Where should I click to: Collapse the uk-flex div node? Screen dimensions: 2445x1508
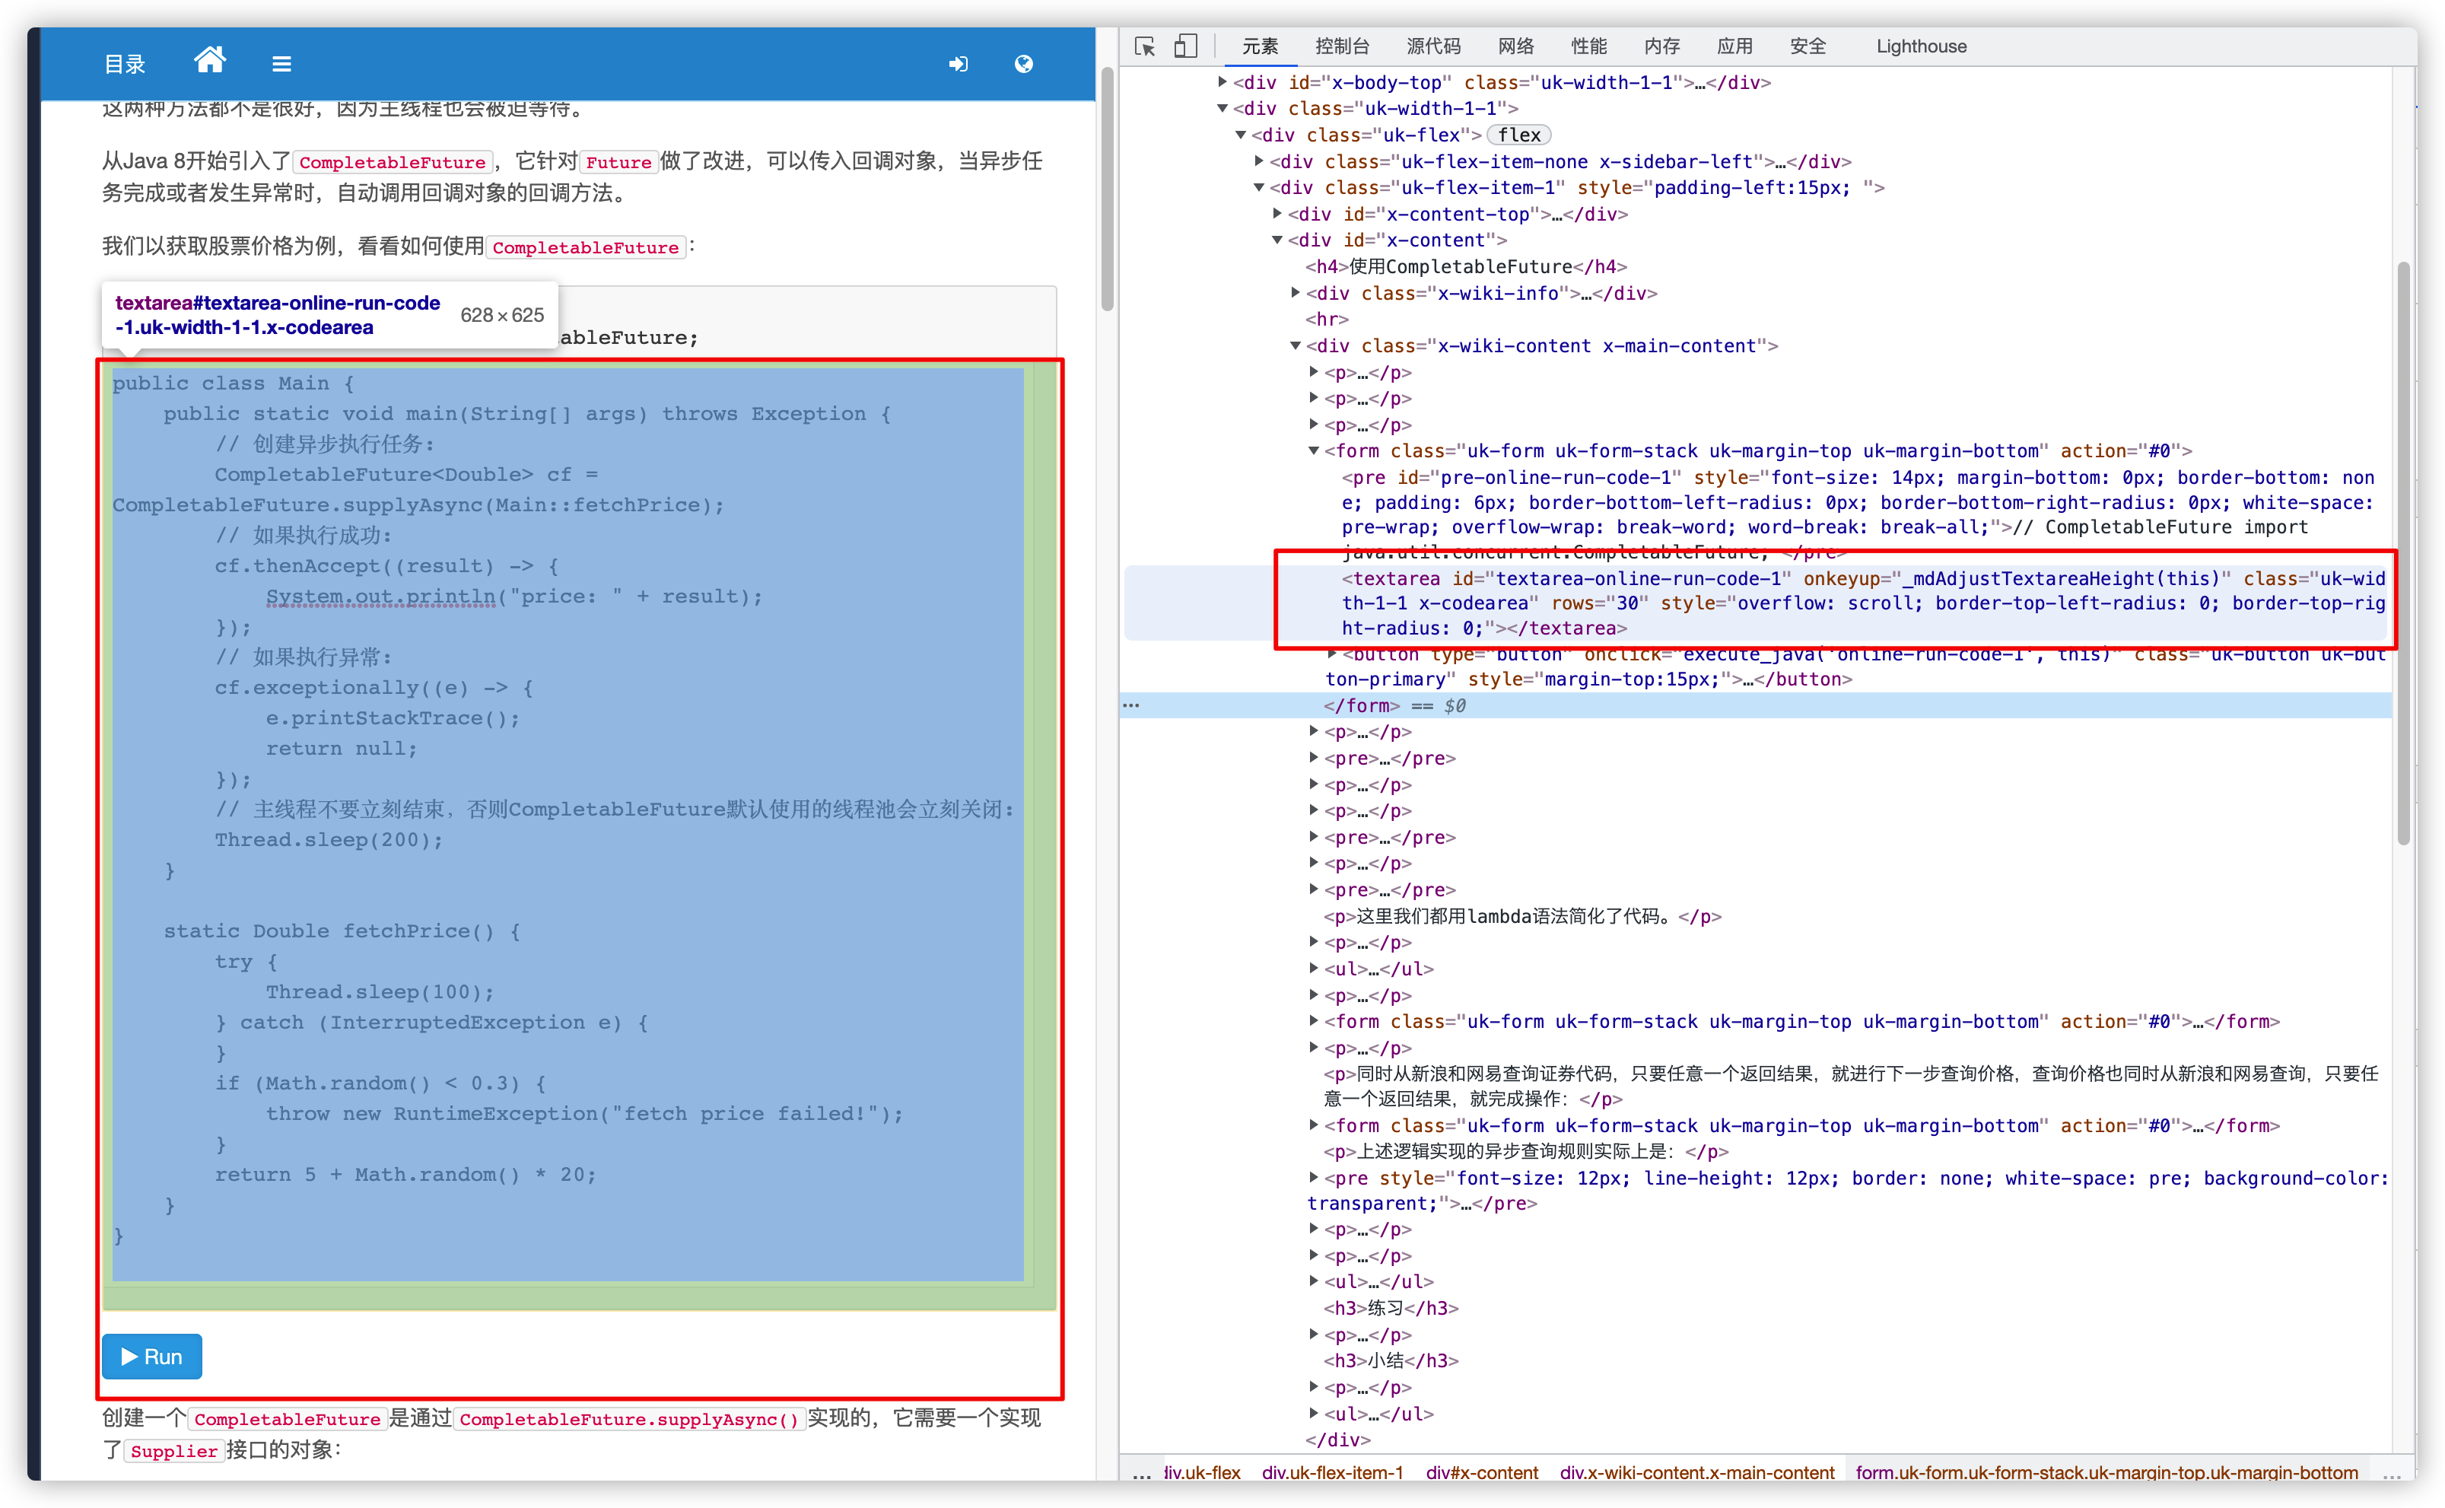[1241, 135]
